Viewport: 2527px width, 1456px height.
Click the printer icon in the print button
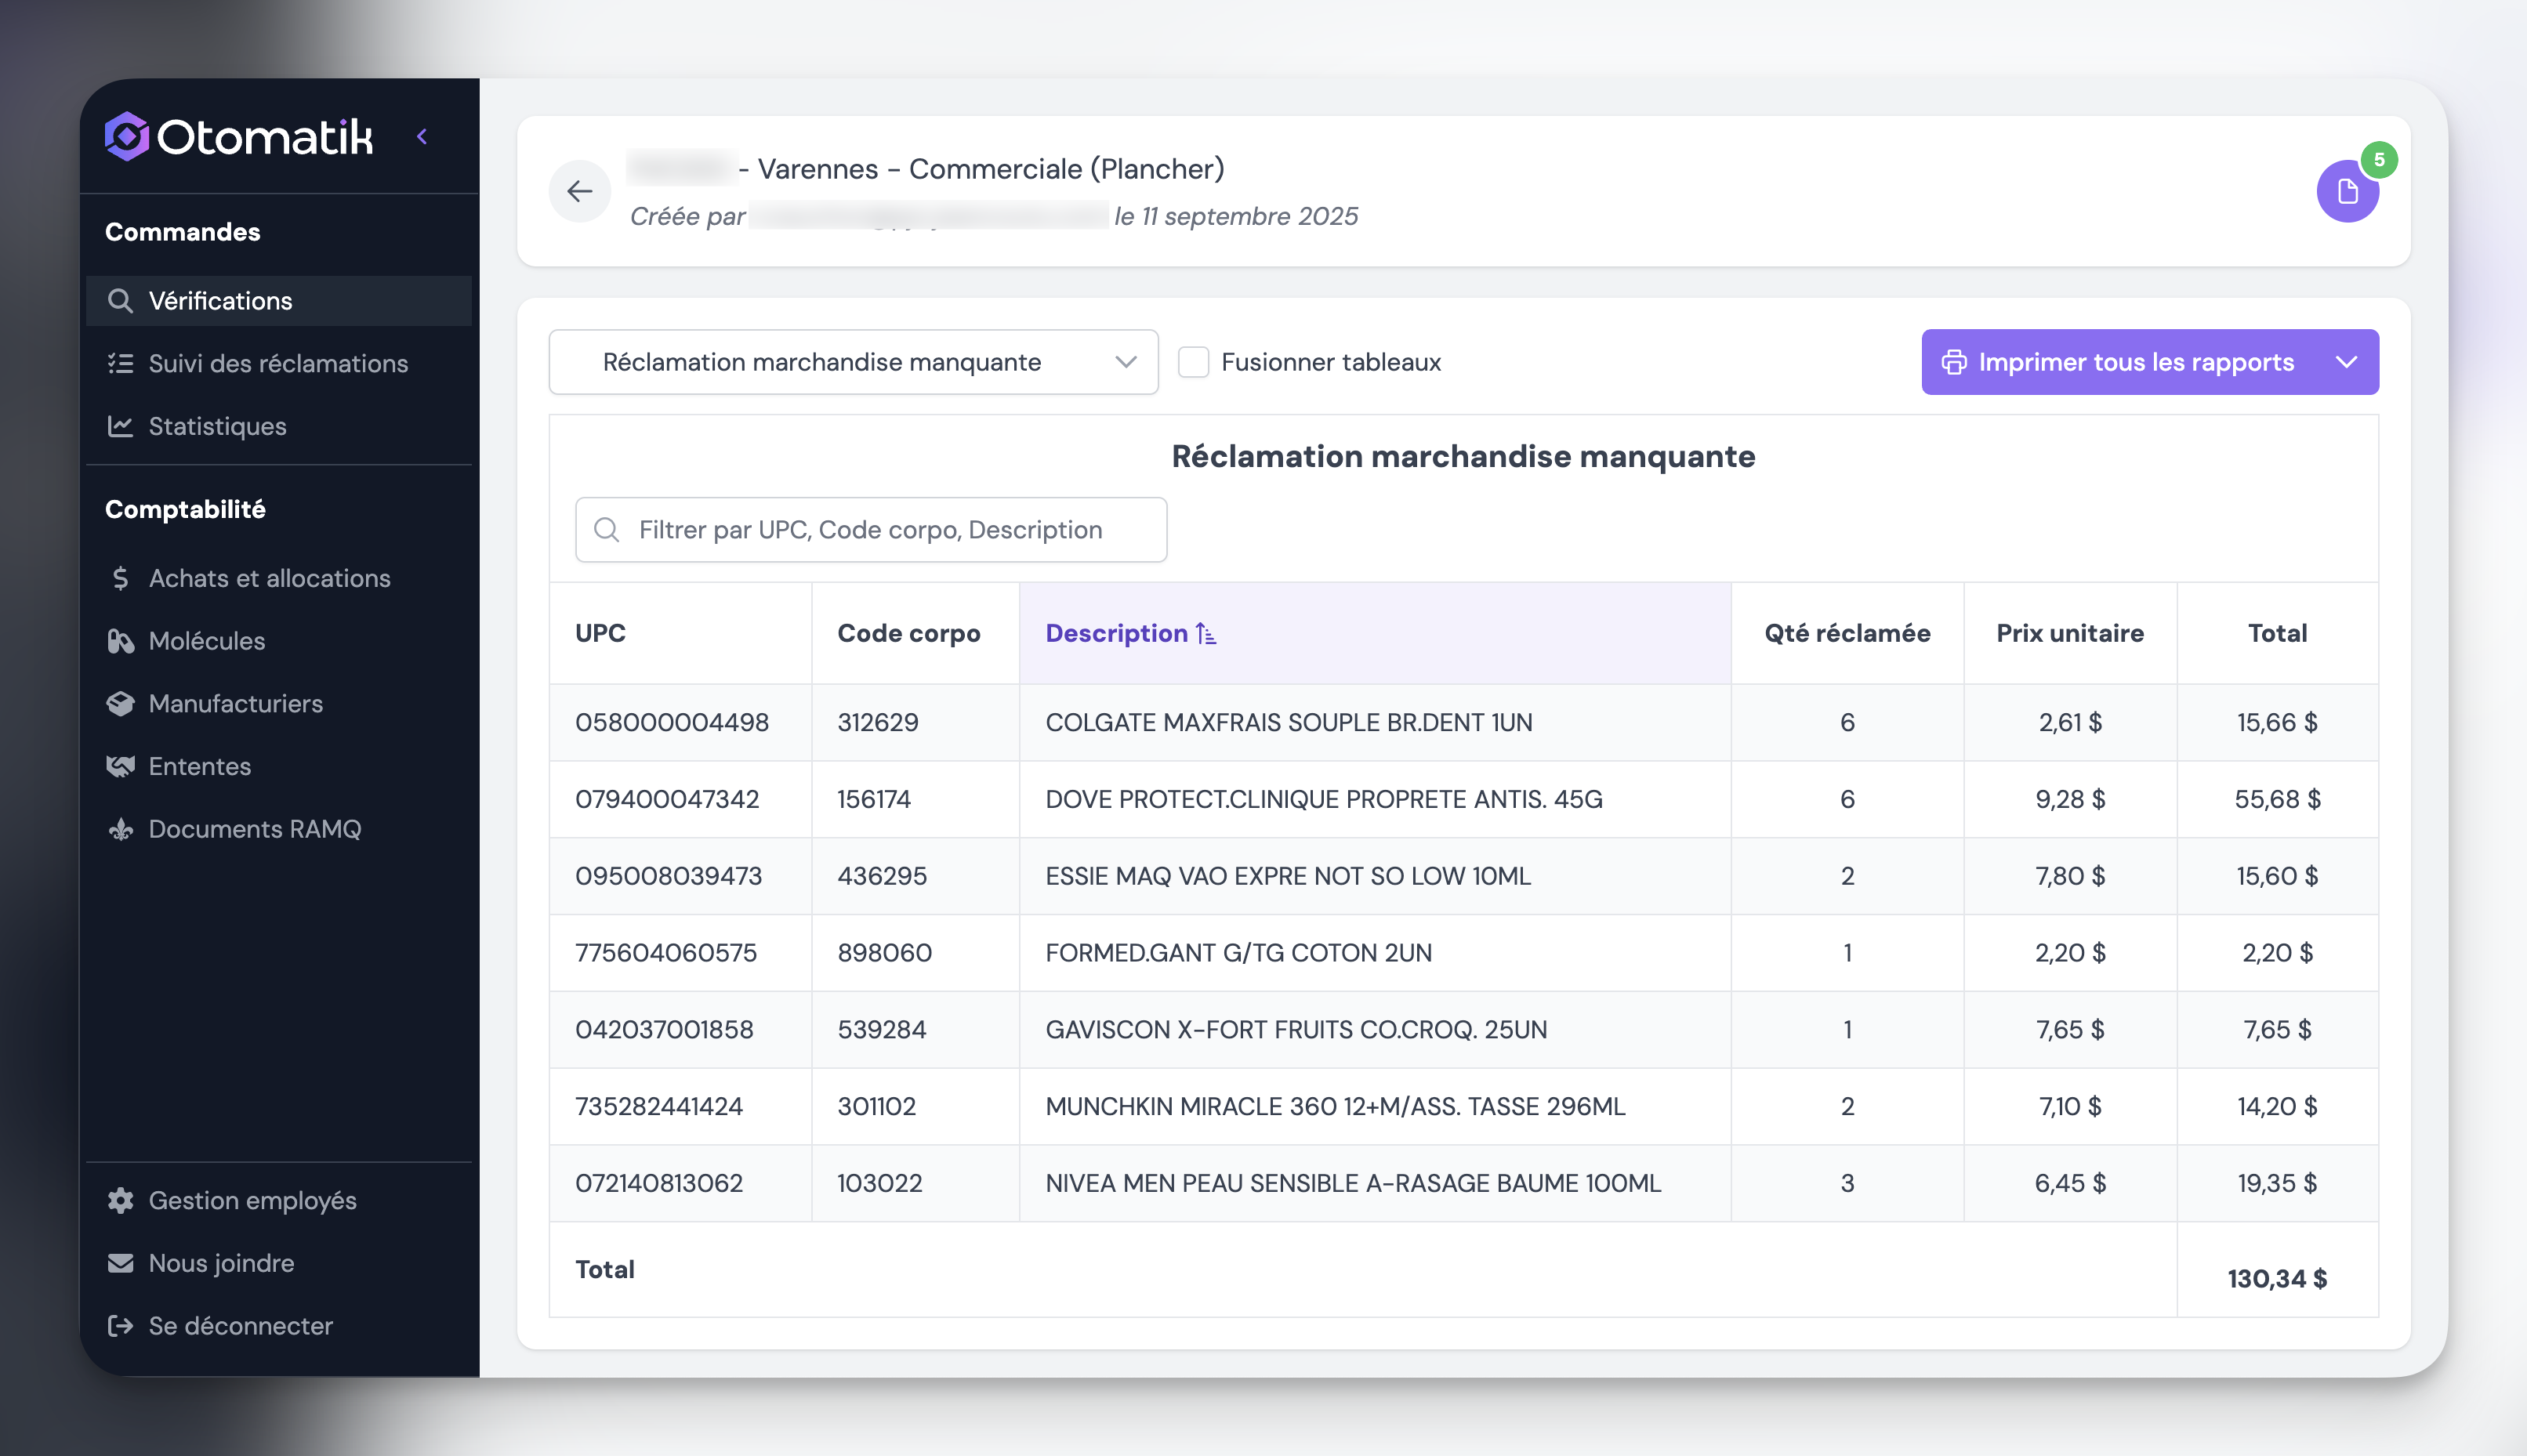tap(1954, 362)
